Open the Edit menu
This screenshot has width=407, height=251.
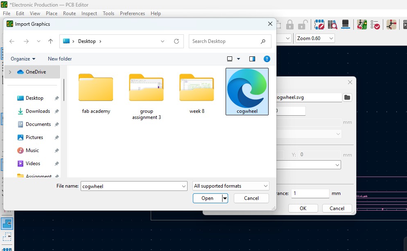coord(20,13)
